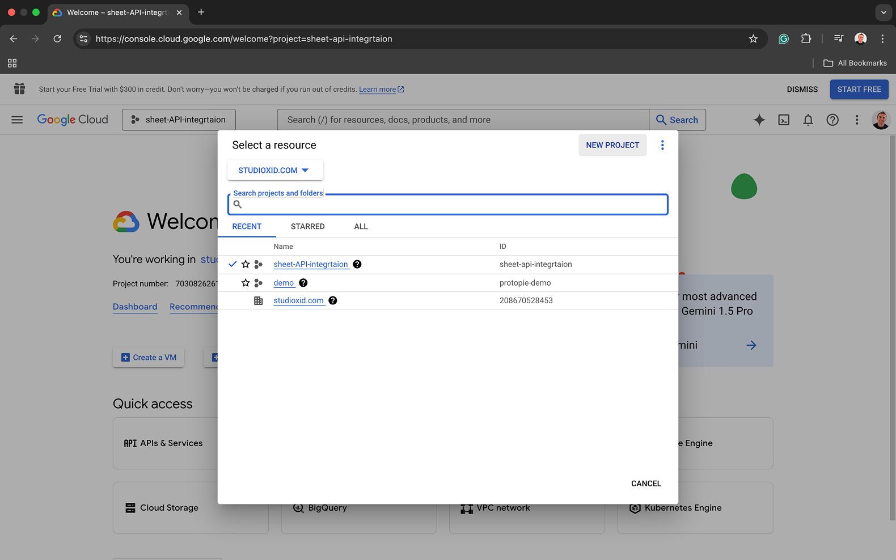The height and width of the screenshot is (560, 896).
Task: Open apps grid in bookmarks bar
Action: (12, 63)
